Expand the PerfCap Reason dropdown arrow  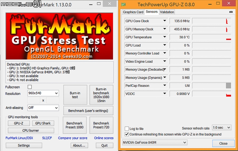pyautogui.click(x=165, y=85)
